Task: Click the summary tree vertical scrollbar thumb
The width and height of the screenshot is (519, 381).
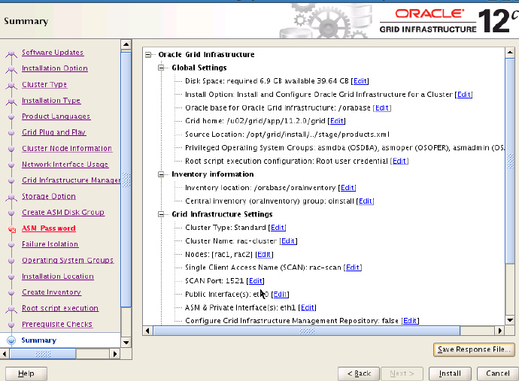Action: [x=510, y=161]
